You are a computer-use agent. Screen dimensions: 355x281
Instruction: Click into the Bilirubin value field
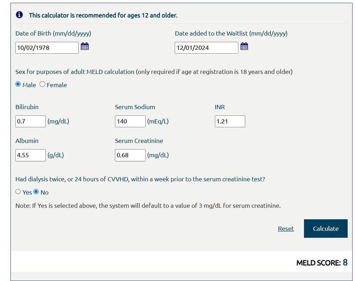30,121
